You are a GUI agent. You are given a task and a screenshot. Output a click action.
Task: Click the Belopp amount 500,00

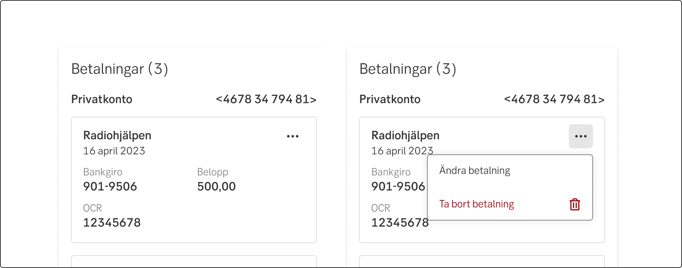tap(216, 186)
